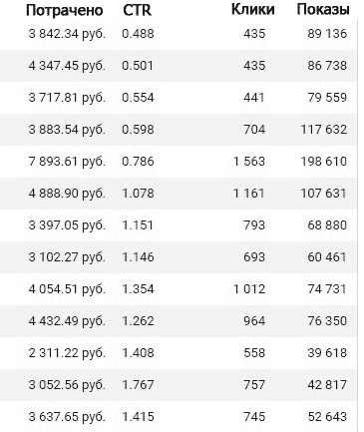
Task: Sort by the Потрачено column header
Action: click(65, 10)
